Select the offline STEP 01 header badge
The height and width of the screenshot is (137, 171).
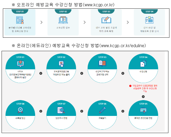[20, 11]
